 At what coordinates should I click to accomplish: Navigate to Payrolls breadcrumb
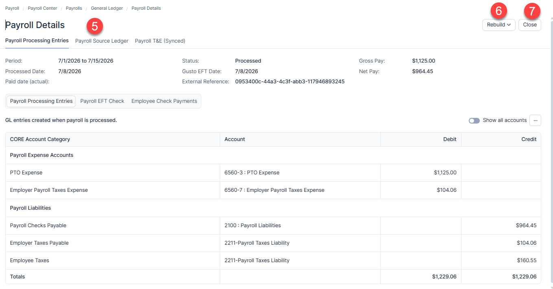pos(74,8)
